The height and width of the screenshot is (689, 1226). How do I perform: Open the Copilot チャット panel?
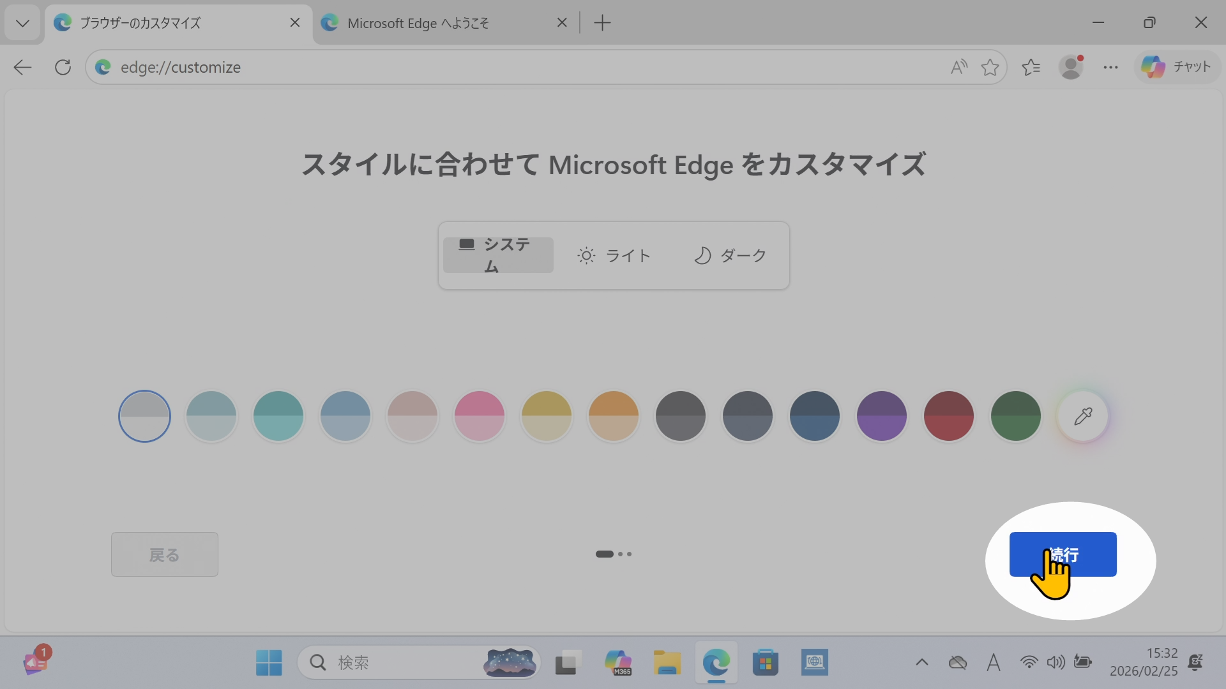tap(1177, 66)
